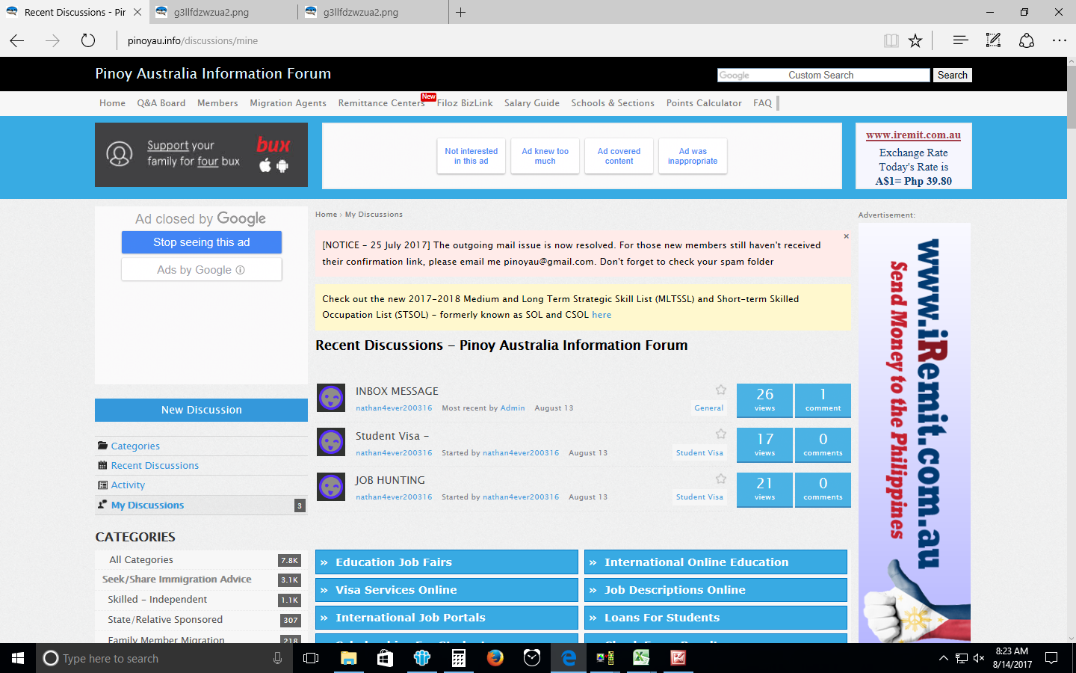The height and width of the screenshot is (673, 1076).
Task: Switch to the second g3llfdzwzua2.png tab
Action: tap(360, 12)
